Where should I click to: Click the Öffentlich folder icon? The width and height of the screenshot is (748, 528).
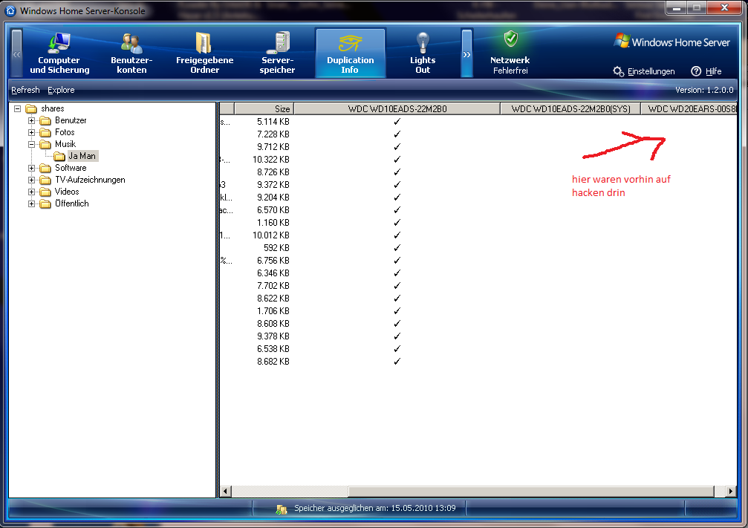(x=45, y=204)
